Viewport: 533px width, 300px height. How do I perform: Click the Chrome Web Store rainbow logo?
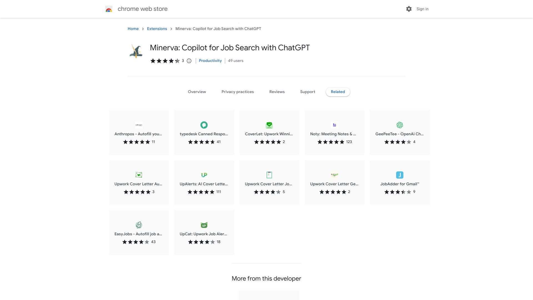tap(109, 9)
